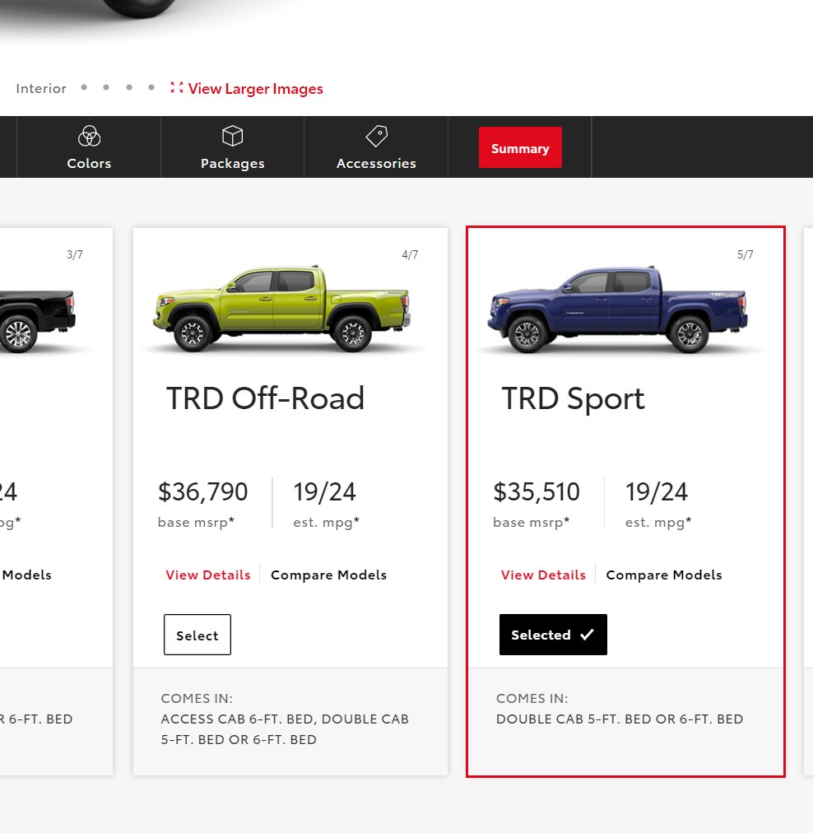
Task: Click the Accessories tab label
Action: (x=377, y=163)
